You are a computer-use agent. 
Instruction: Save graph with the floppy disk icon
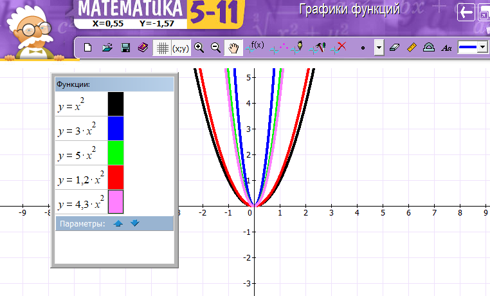tap(125, 48)
